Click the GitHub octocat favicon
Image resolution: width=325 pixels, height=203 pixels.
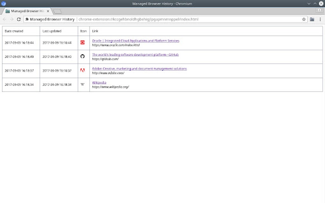[83, 56]
